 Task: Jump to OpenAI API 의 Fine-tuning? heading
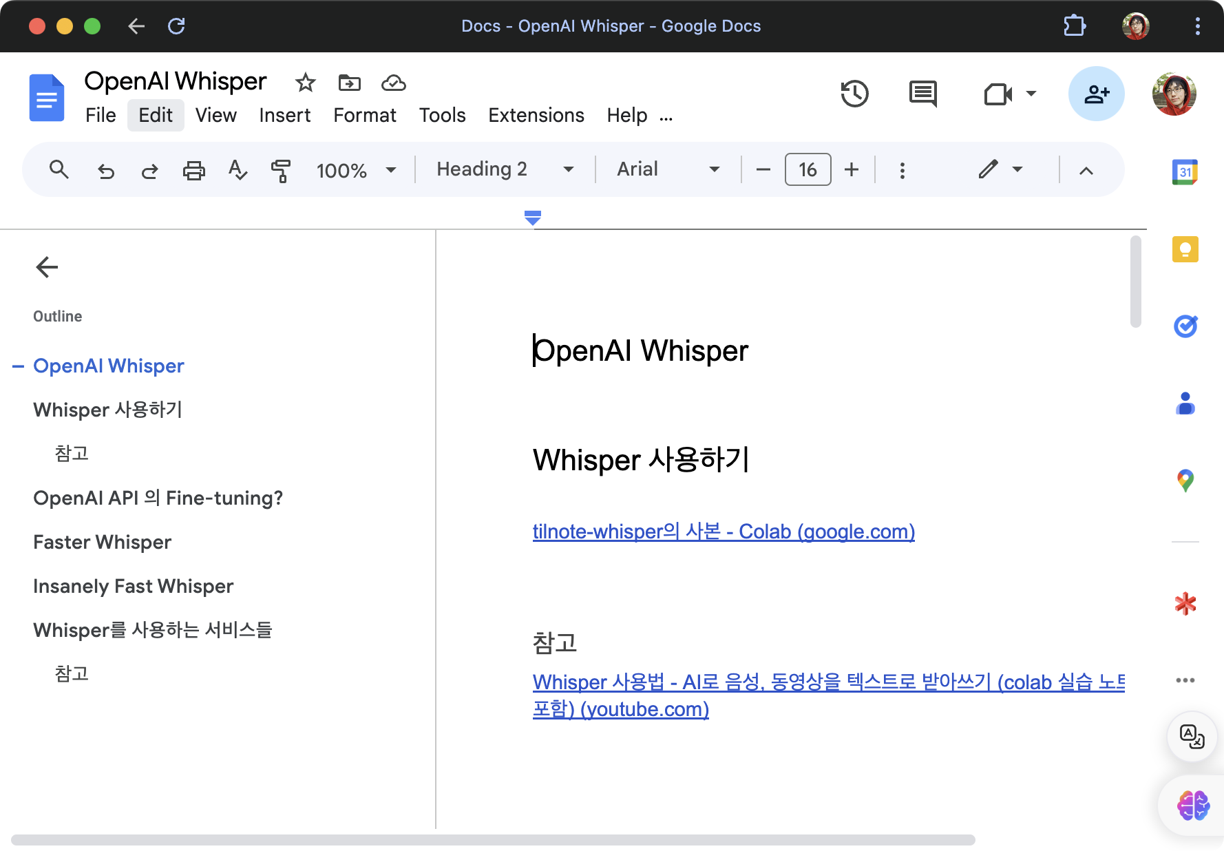158,498
